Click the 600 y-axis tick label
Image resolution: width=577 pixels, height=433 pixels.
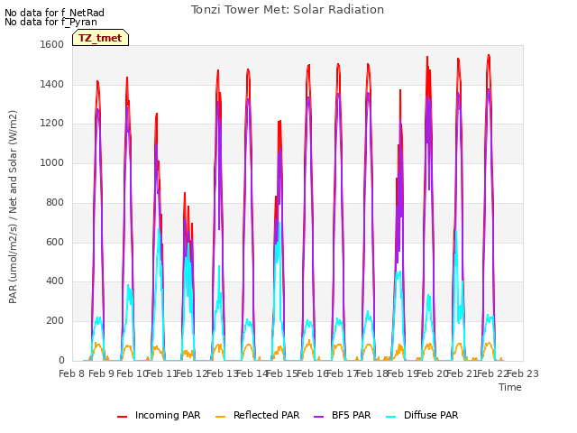(55, 242)
